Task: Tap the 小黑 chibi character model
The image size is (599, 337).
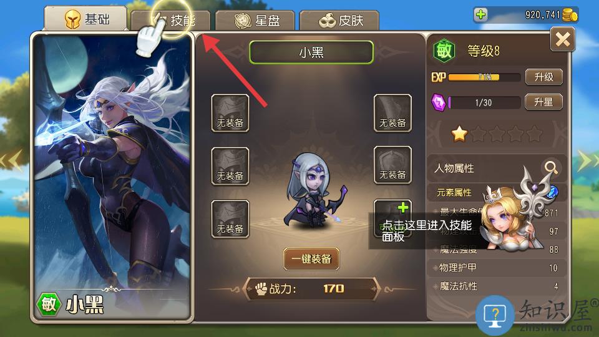Action: point(315,191)
